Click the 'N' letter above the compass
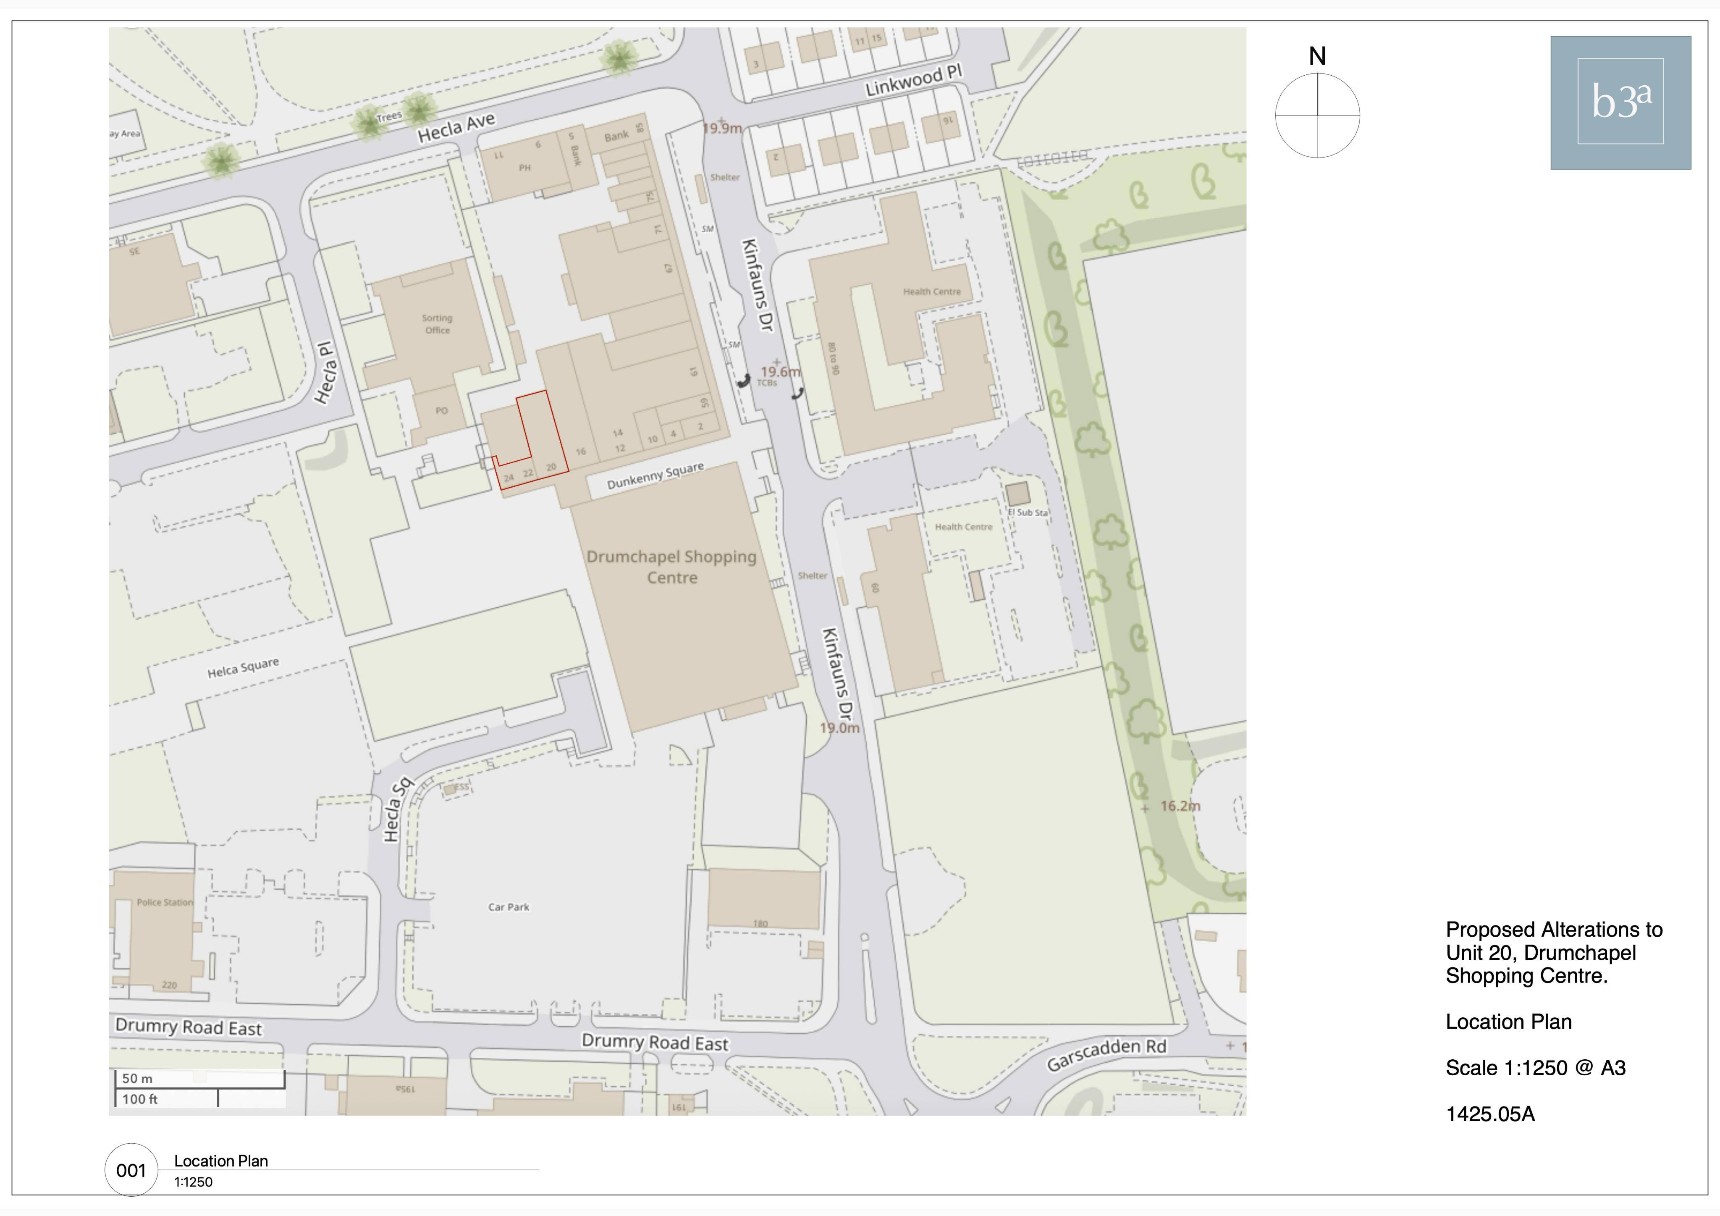This screenshot has width=1720, height=1216. click(x=1317, y=56)
